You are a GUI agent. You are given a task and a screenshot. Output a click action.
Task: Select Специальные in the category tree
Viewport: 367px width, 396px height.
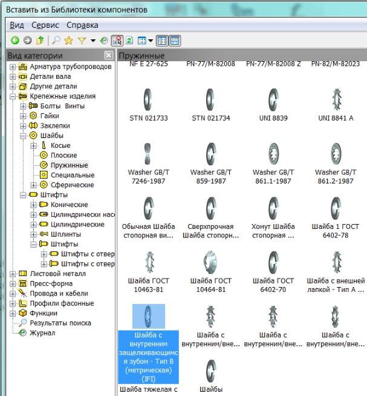click(x=73, y=175)
